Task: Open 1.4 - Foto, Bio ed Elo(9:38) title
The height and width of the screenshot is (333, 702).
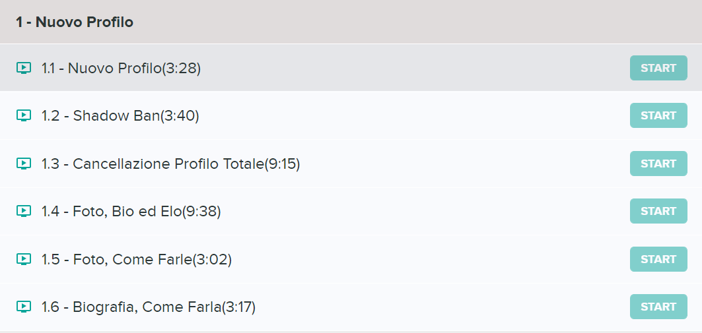Action: tap(131, 212)
